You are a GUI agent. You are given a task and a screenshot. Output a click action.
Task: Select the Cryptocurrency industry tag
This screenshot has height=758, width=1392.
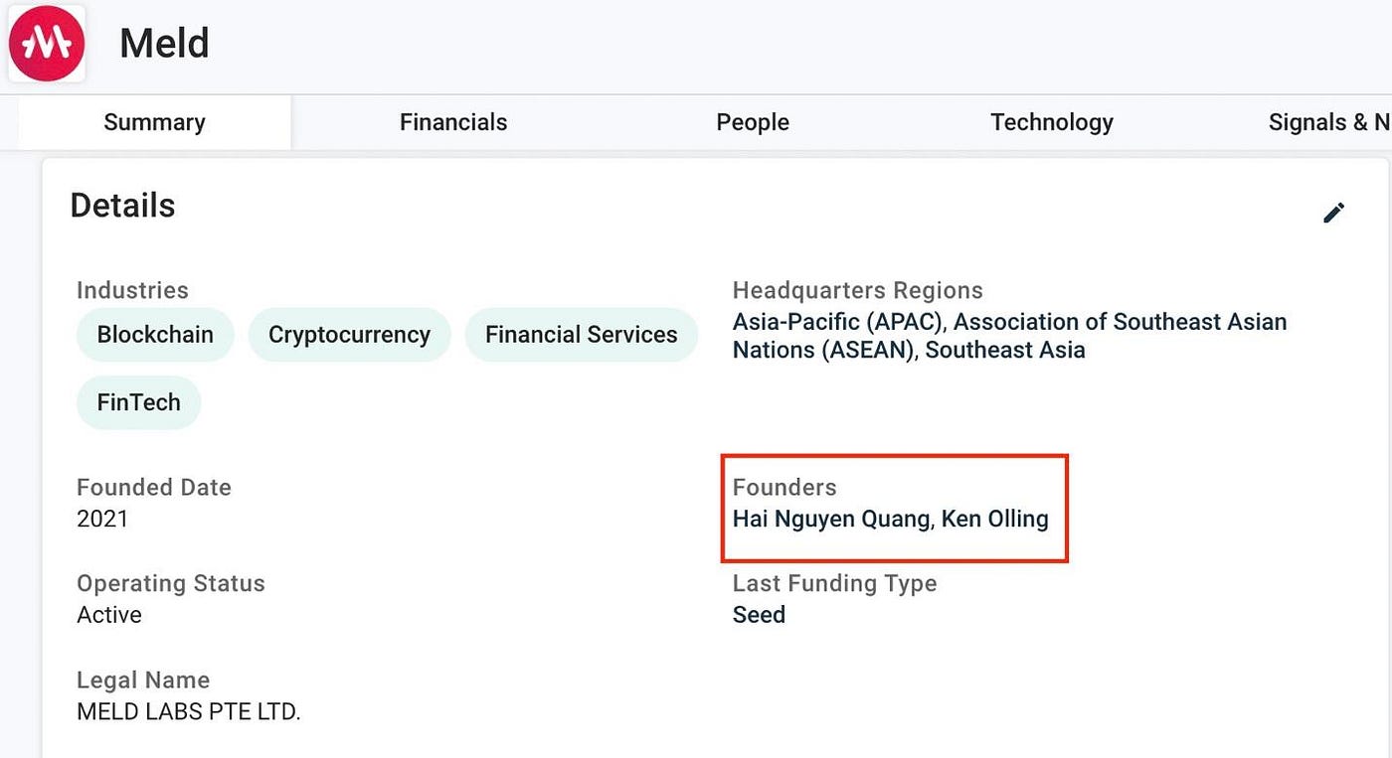pyautogui.click(x=349, y=335)
